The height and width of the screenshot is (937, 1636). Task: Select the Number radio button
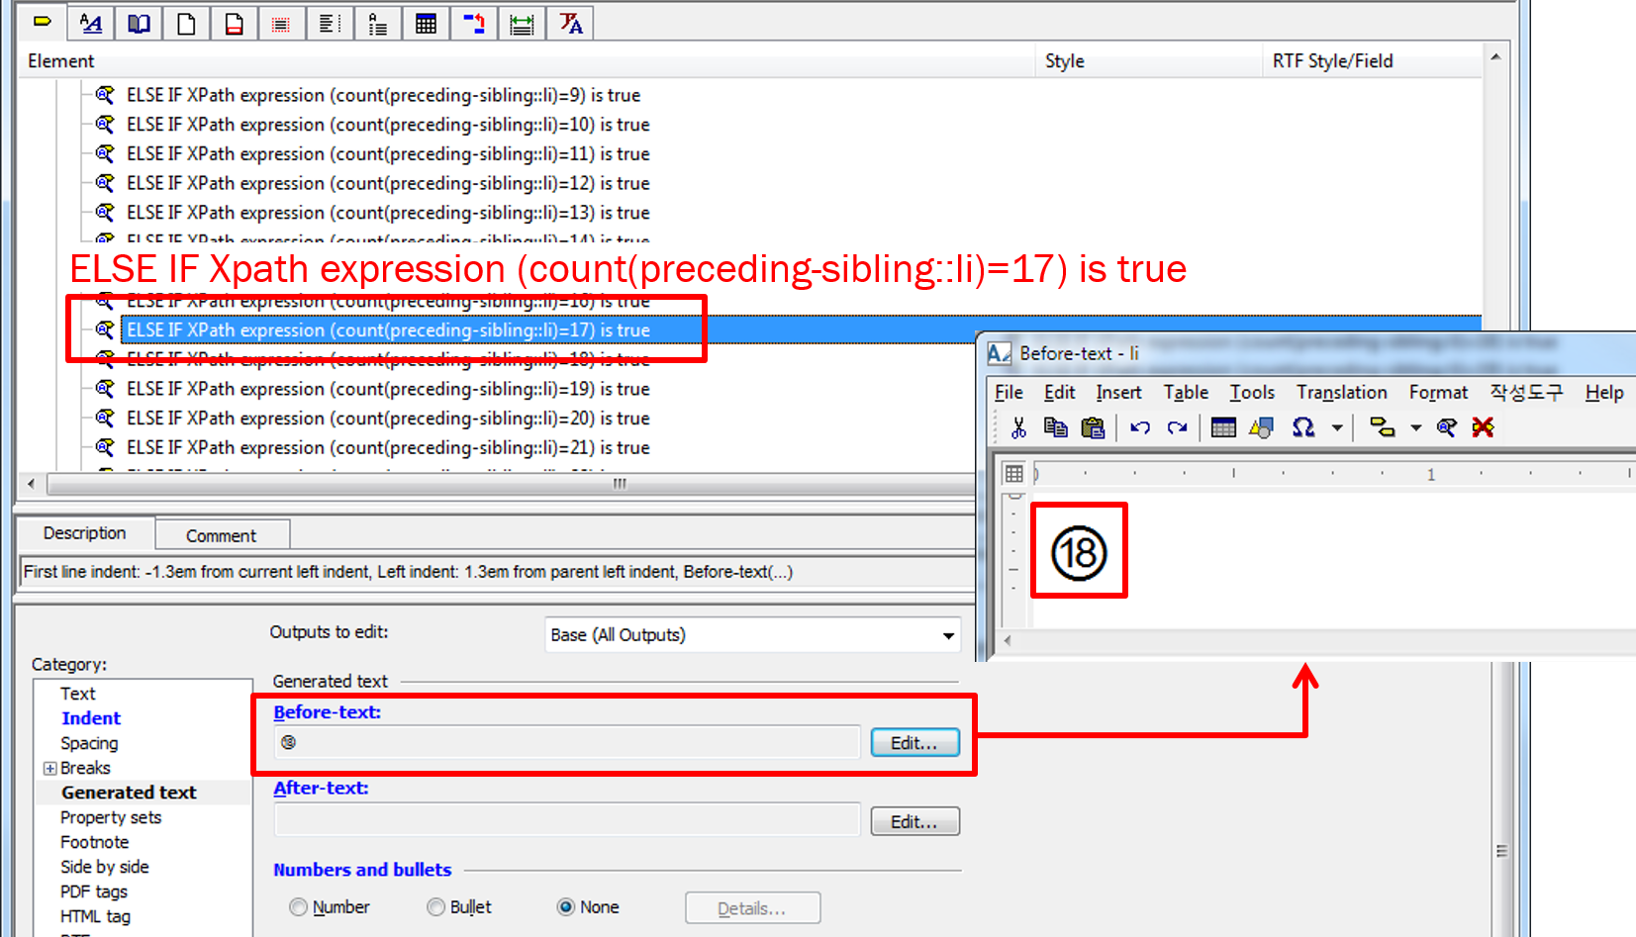coord(298,907)
